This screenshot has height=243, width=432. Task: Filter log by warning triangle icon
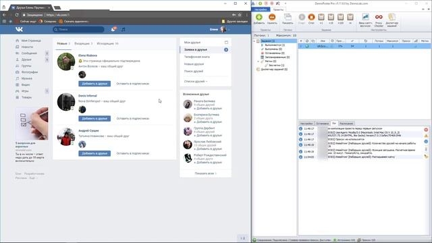coord(426,136)
